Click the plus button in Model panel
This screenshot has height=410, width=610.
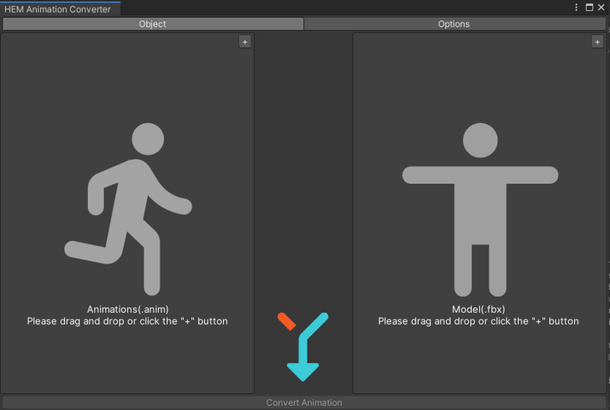tap(597, 42)
